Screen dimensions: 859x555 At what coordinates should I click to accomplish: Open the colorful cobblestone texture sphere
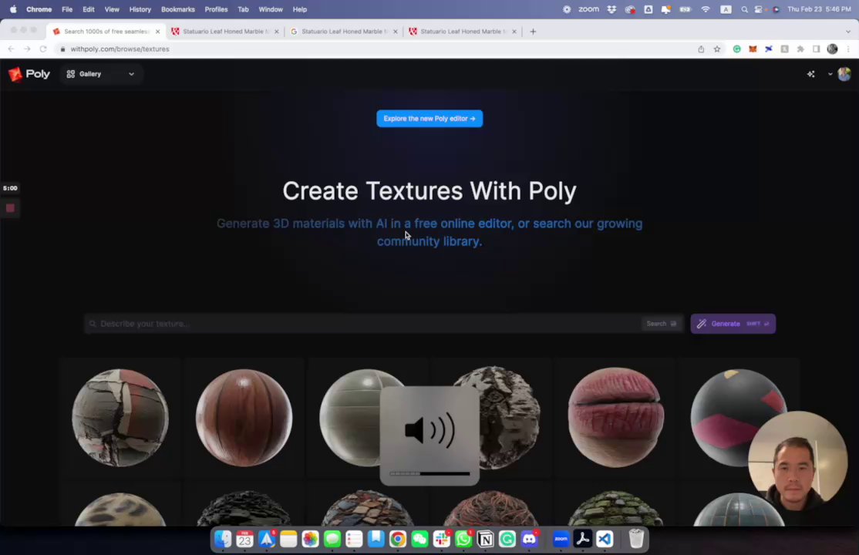coord(368,510)
